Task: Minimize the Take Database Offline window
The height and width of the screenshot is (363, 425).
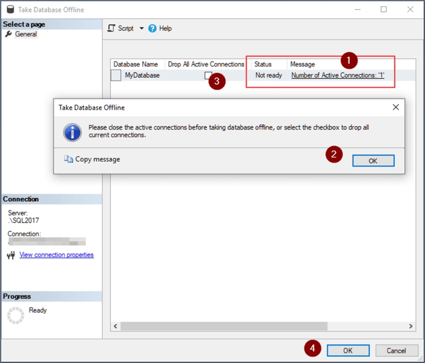Action: click(x=357, y=9)
